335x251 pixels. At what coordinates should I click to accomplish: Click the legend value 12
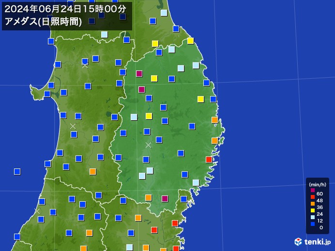coord(320,221)
